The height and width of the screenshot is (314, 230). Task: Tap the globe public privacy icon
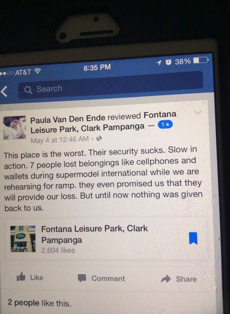point(99,138)
